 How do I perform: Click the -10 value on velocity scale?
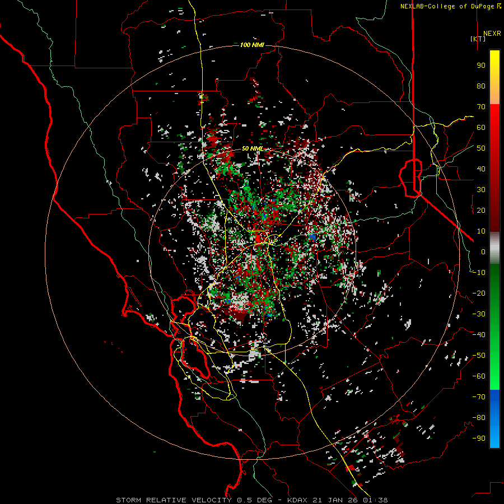(479, 273)
